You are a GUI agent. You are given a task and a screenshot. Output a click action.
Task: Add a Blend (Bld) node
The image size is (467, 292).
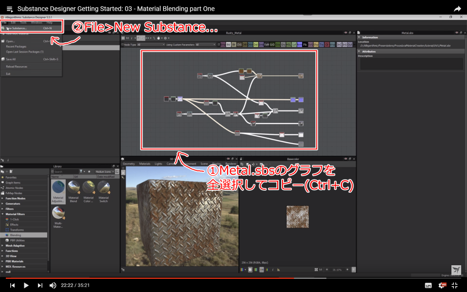[x=229, y=45]
